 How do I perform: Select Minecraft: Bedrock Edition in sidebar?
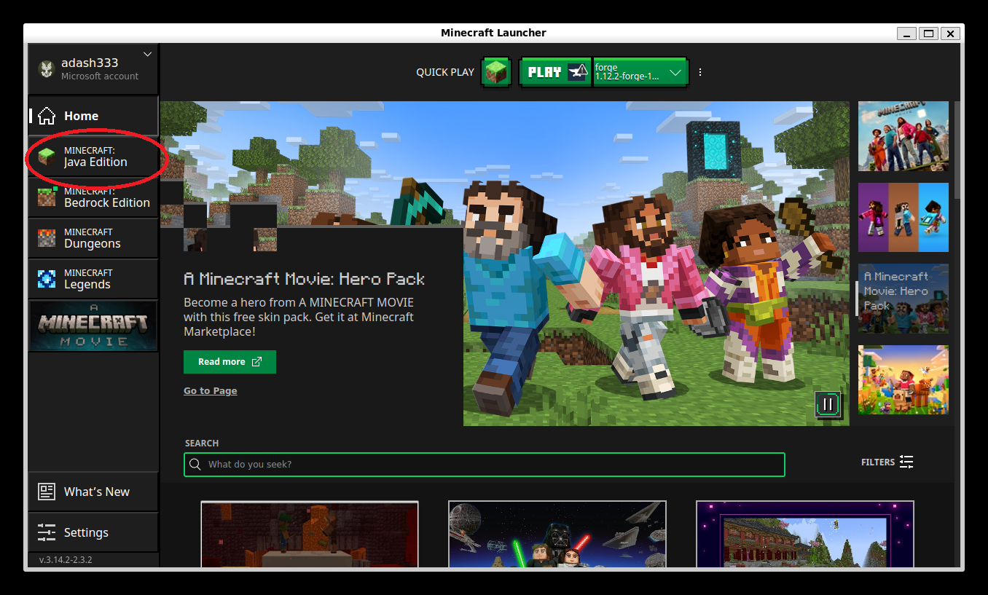point(93,197)
